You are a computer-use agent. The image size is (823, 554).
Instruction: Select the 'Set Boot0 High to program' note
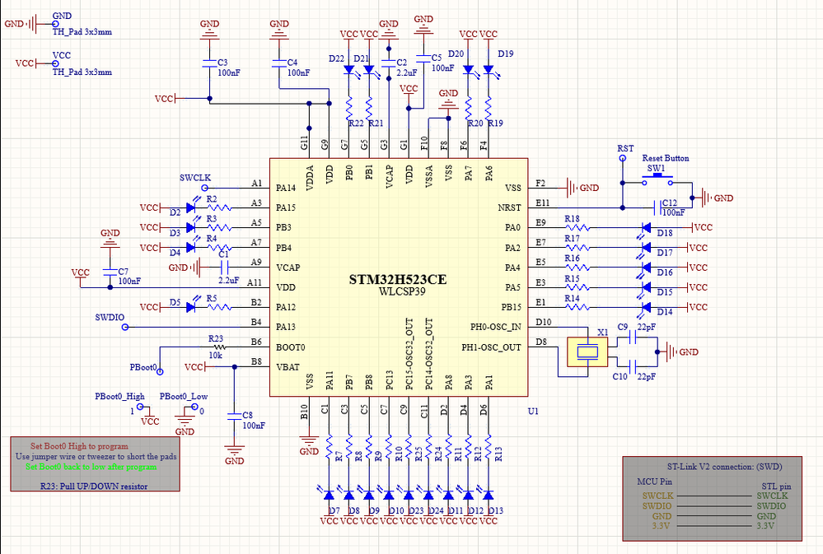click(x=79, y=446)
